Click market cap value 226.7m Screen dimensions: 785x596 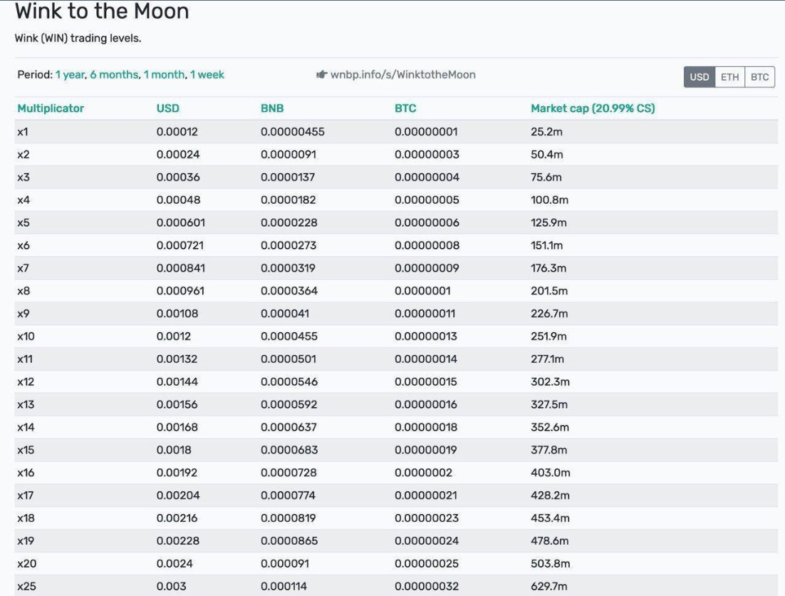point(549,314)
